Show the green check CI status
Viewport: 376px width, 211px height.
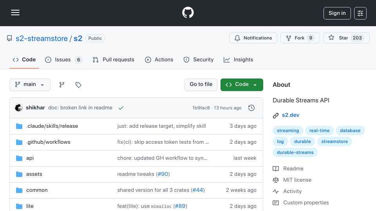[x=121, y=108]
